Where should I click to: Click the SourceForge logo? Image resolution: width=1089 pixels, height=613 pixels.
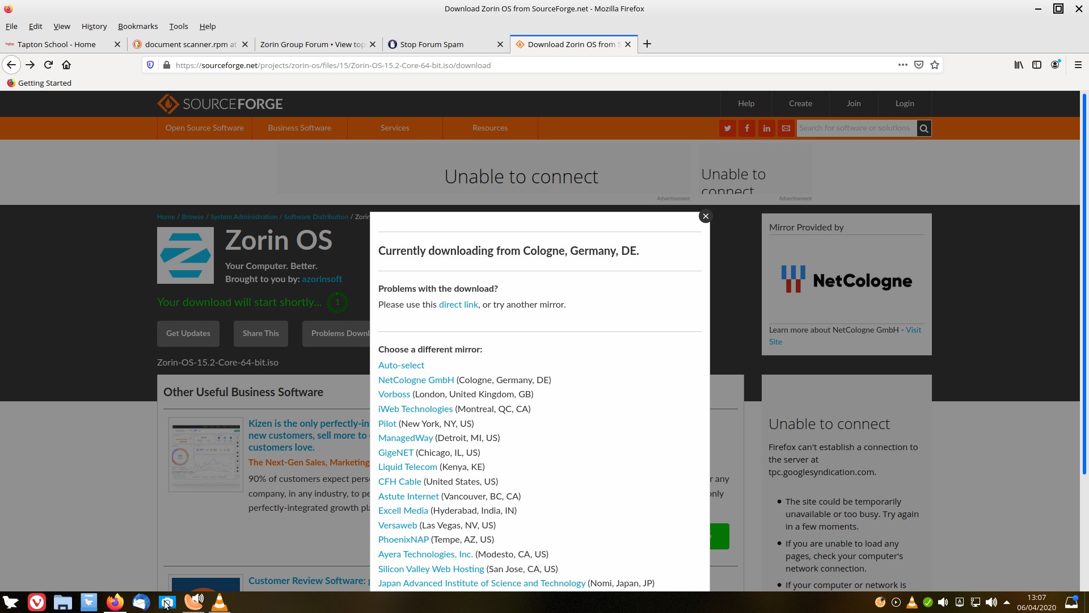[220, 104]
